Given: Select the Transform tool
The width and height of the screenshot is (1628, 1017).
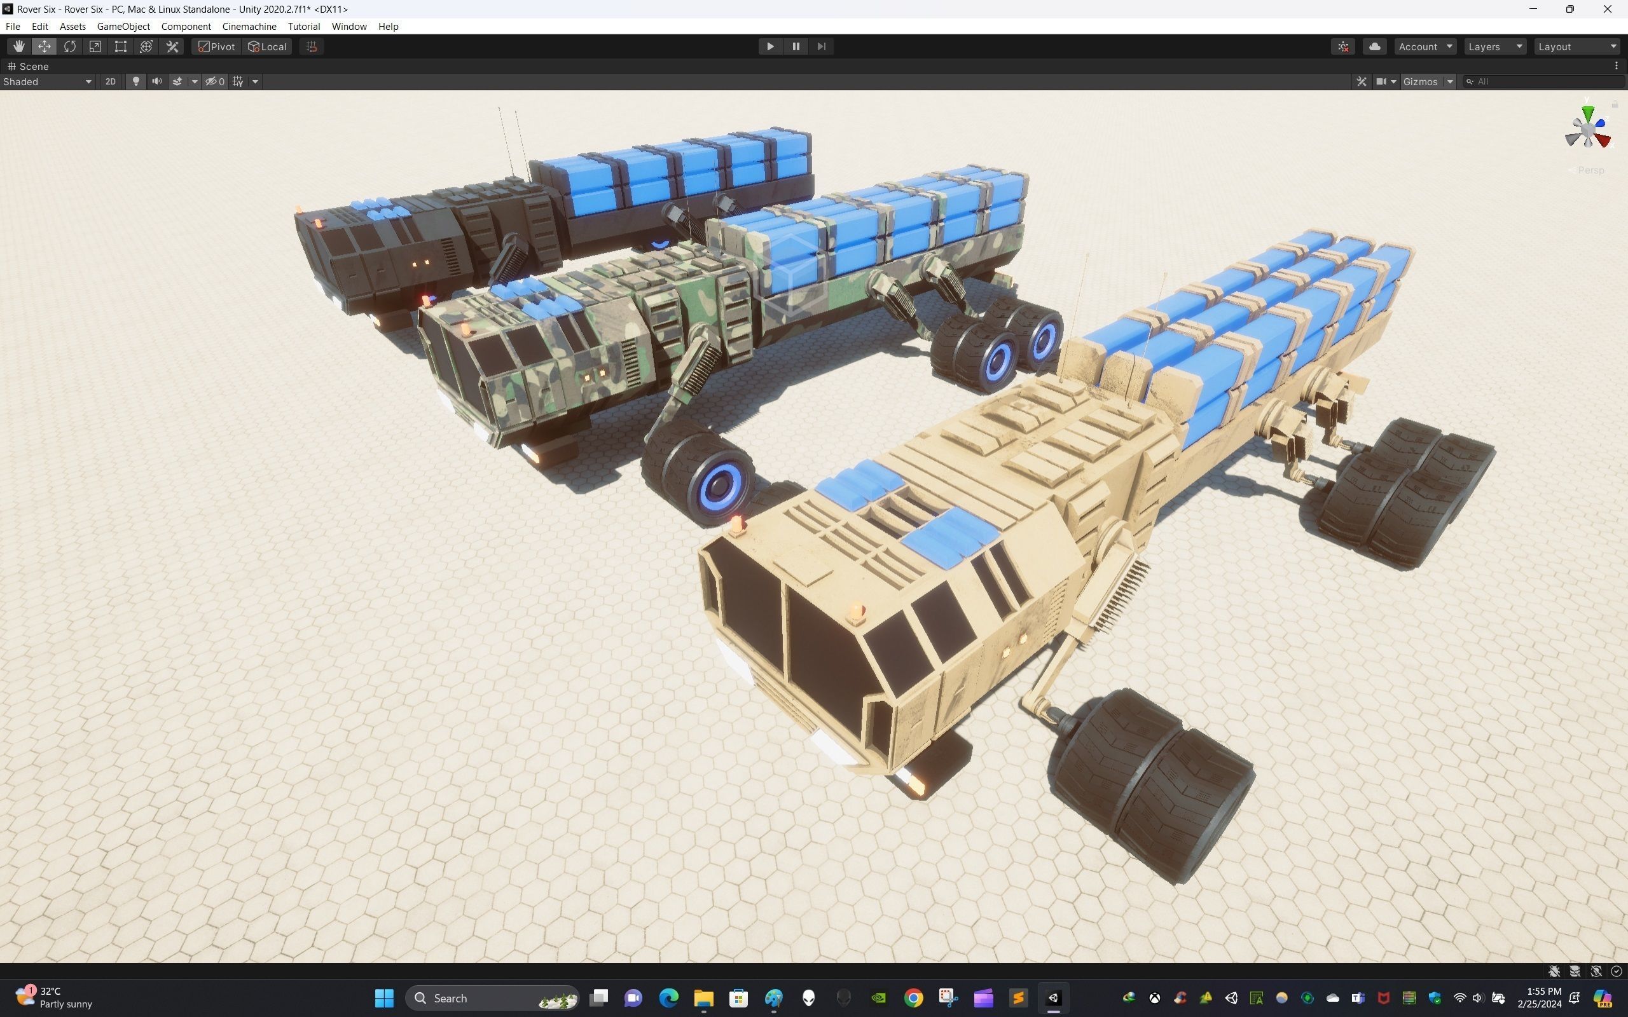Looking at the screenshot, I should (x=147, y=46).
